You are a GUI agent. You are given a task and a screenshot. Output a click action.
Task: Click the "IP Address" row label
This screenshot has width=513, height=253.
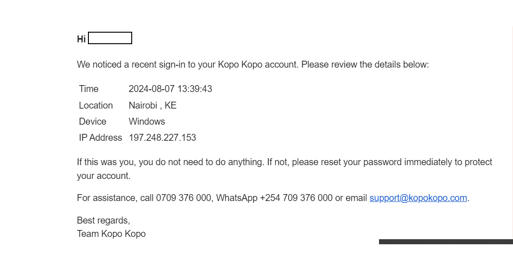point(100,138)
